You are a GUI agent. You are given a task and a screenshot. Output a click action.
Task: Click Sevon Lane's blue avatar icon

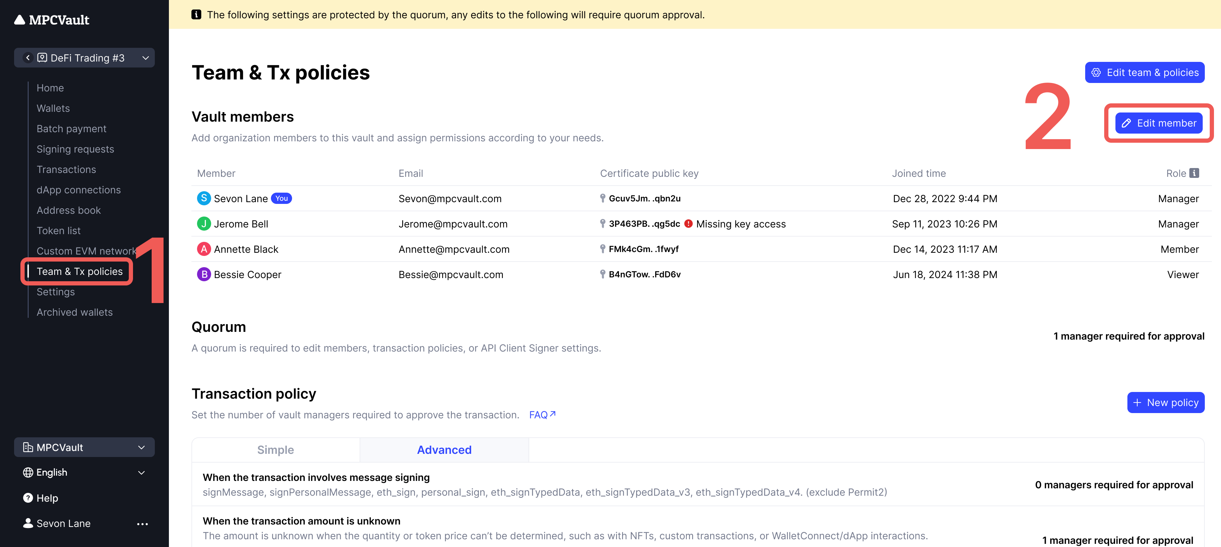[203, 198]
